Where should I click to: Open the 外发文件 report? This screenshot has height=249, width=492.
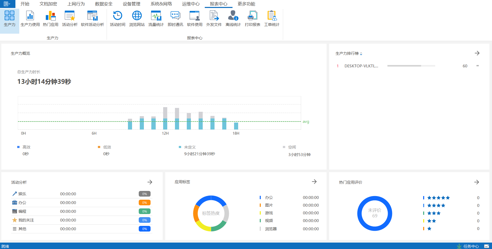point(214,19)
